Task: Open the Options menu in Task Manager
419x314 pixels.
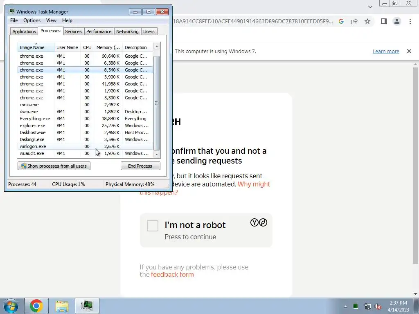Action: point(32,20)
